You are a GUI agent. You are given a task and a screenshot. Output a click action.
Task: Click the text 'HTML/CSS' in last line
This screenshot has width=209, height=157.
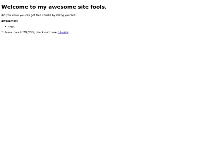pyautogui.click(x=27, y=32)
